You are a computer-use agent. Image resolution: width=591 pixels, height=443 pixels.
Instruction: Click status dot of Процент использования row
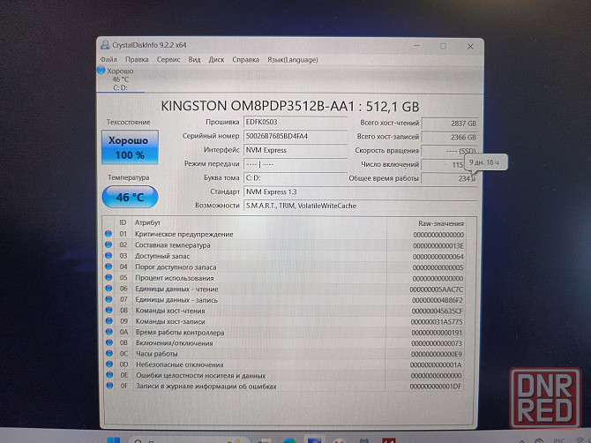point(108,277)
